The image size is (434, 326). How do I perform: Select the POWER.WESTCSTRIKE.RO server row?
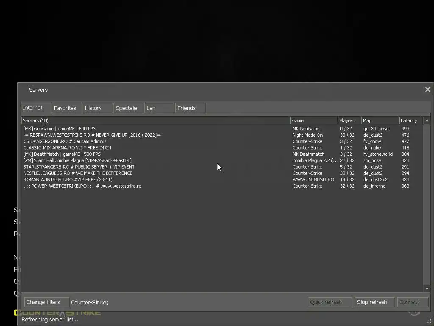(222, 186)
